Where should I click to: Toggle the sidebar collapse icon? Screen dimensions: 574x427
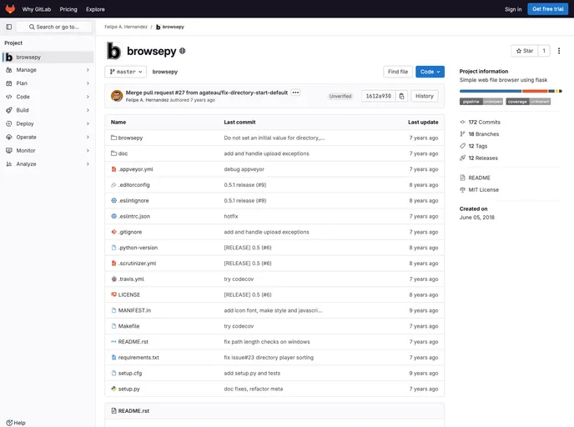(x=9, y=27)
